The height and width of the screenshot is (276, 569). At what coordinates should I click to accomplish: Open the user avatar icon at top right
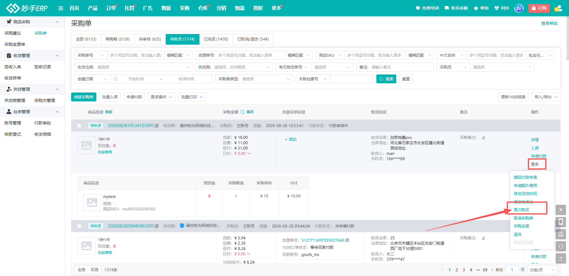point(558,8)
